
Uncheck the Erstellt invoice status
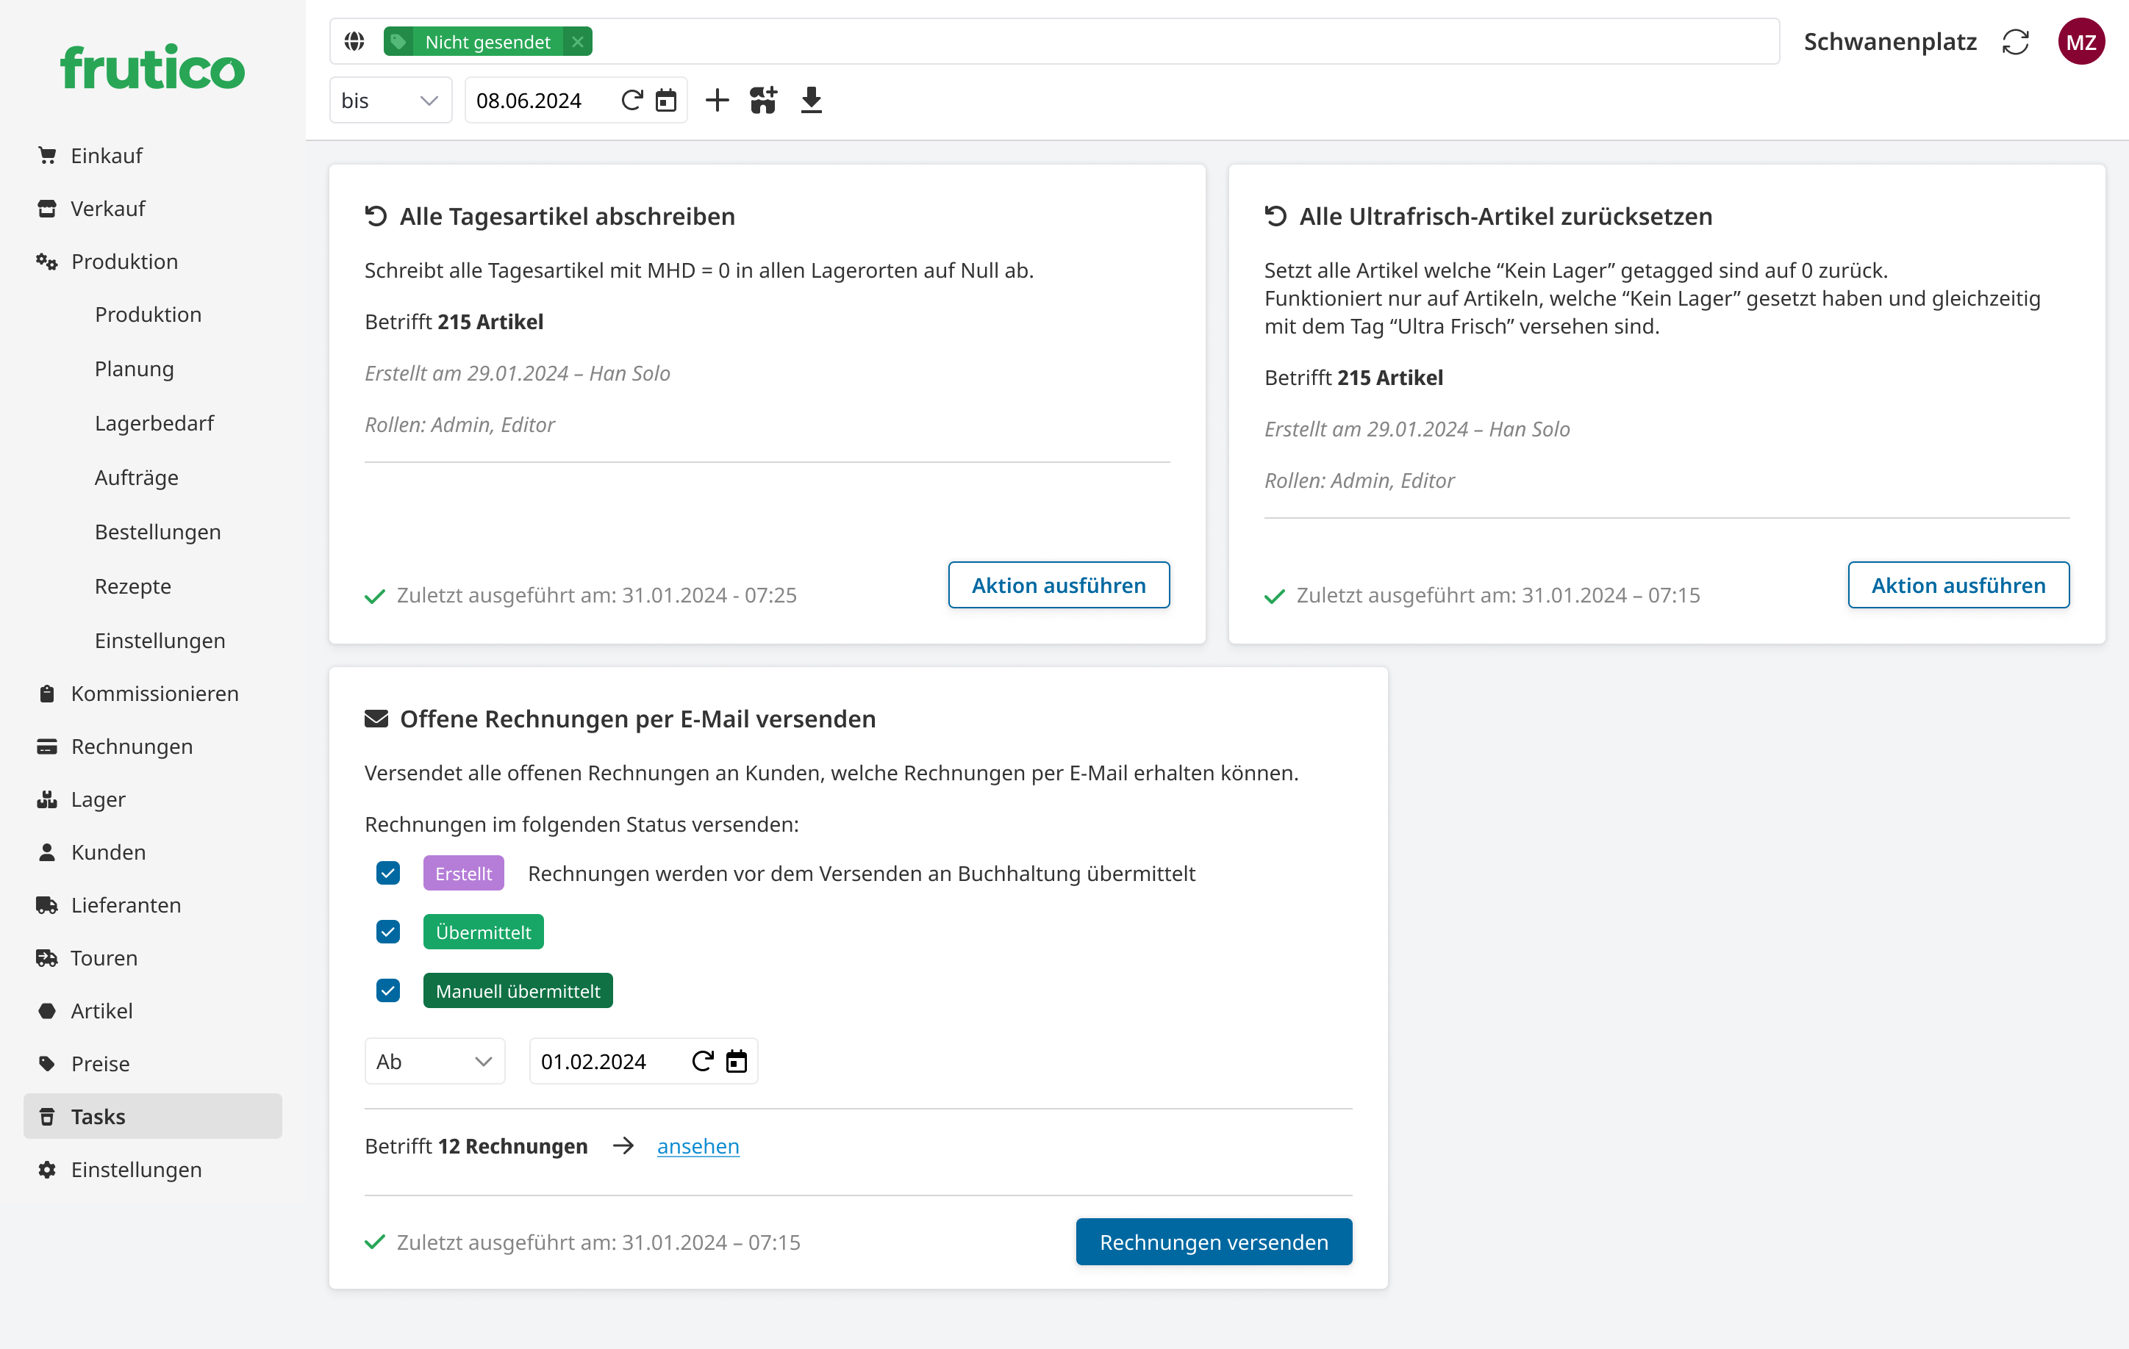tap(387, 873)
